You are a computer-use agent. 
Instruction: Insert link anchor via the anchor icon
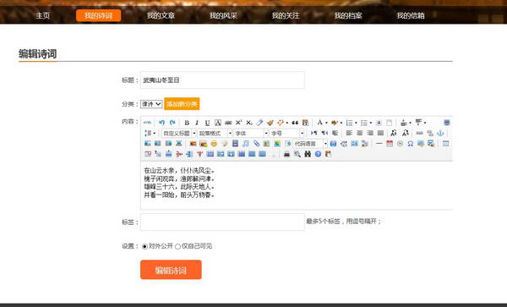point(440,133)
